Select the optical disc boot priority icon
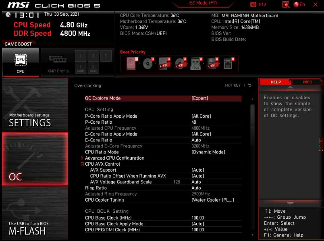324x241 pixels. point(147,63)
